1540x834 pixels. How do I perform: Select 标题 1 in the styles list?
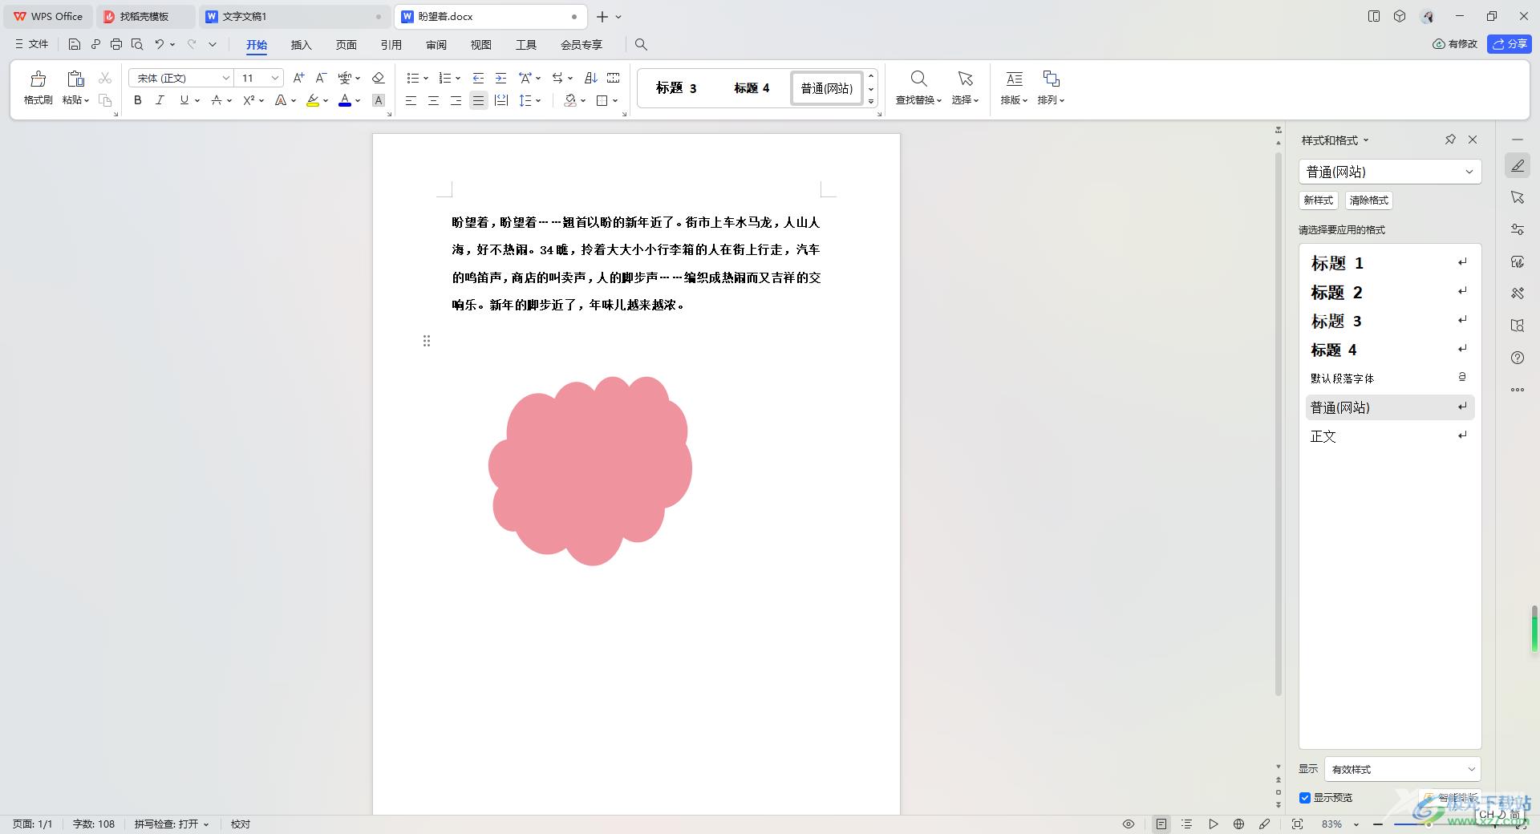[1390, 263]
